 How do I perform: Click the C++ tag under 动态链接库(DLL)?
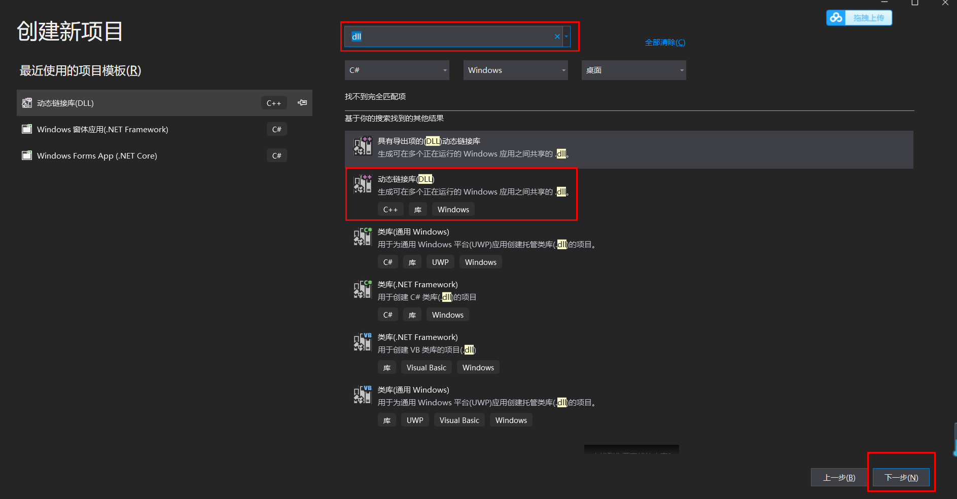pyautogui.click(x=391, y=209)
